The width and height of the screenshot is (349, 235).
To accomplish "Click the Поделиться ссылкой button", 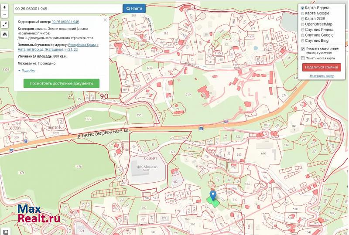I will pos(322,67).
